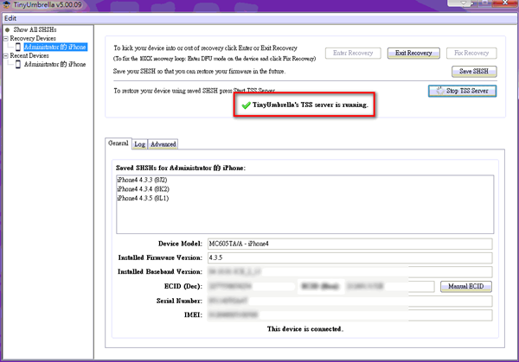Viewport: 519px width, 362px height.
Task: Click the Manual ECID button
Action: 465,286
